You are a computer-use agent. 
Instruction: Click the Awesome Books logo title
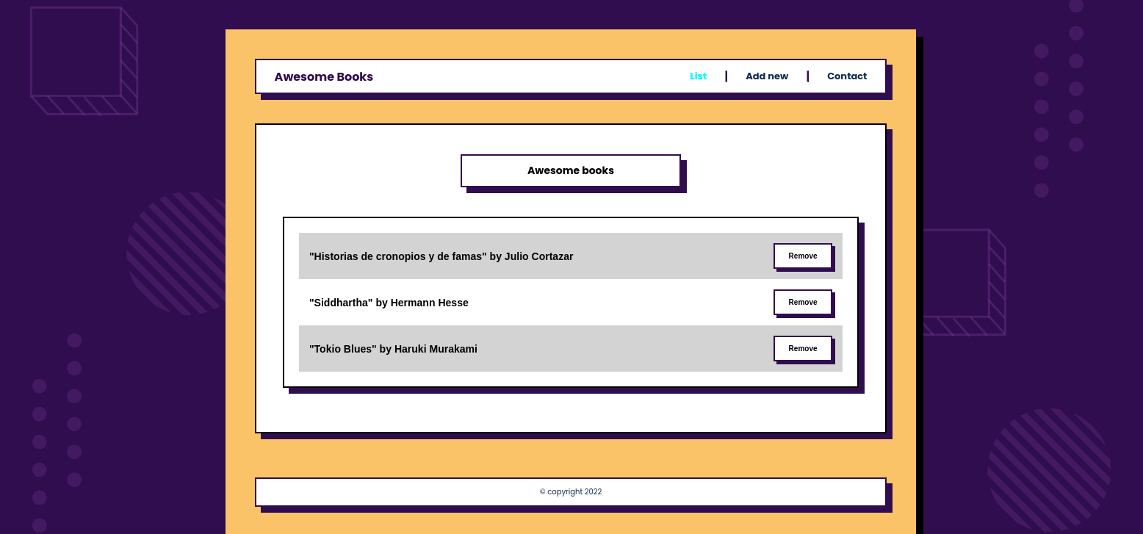324,76
